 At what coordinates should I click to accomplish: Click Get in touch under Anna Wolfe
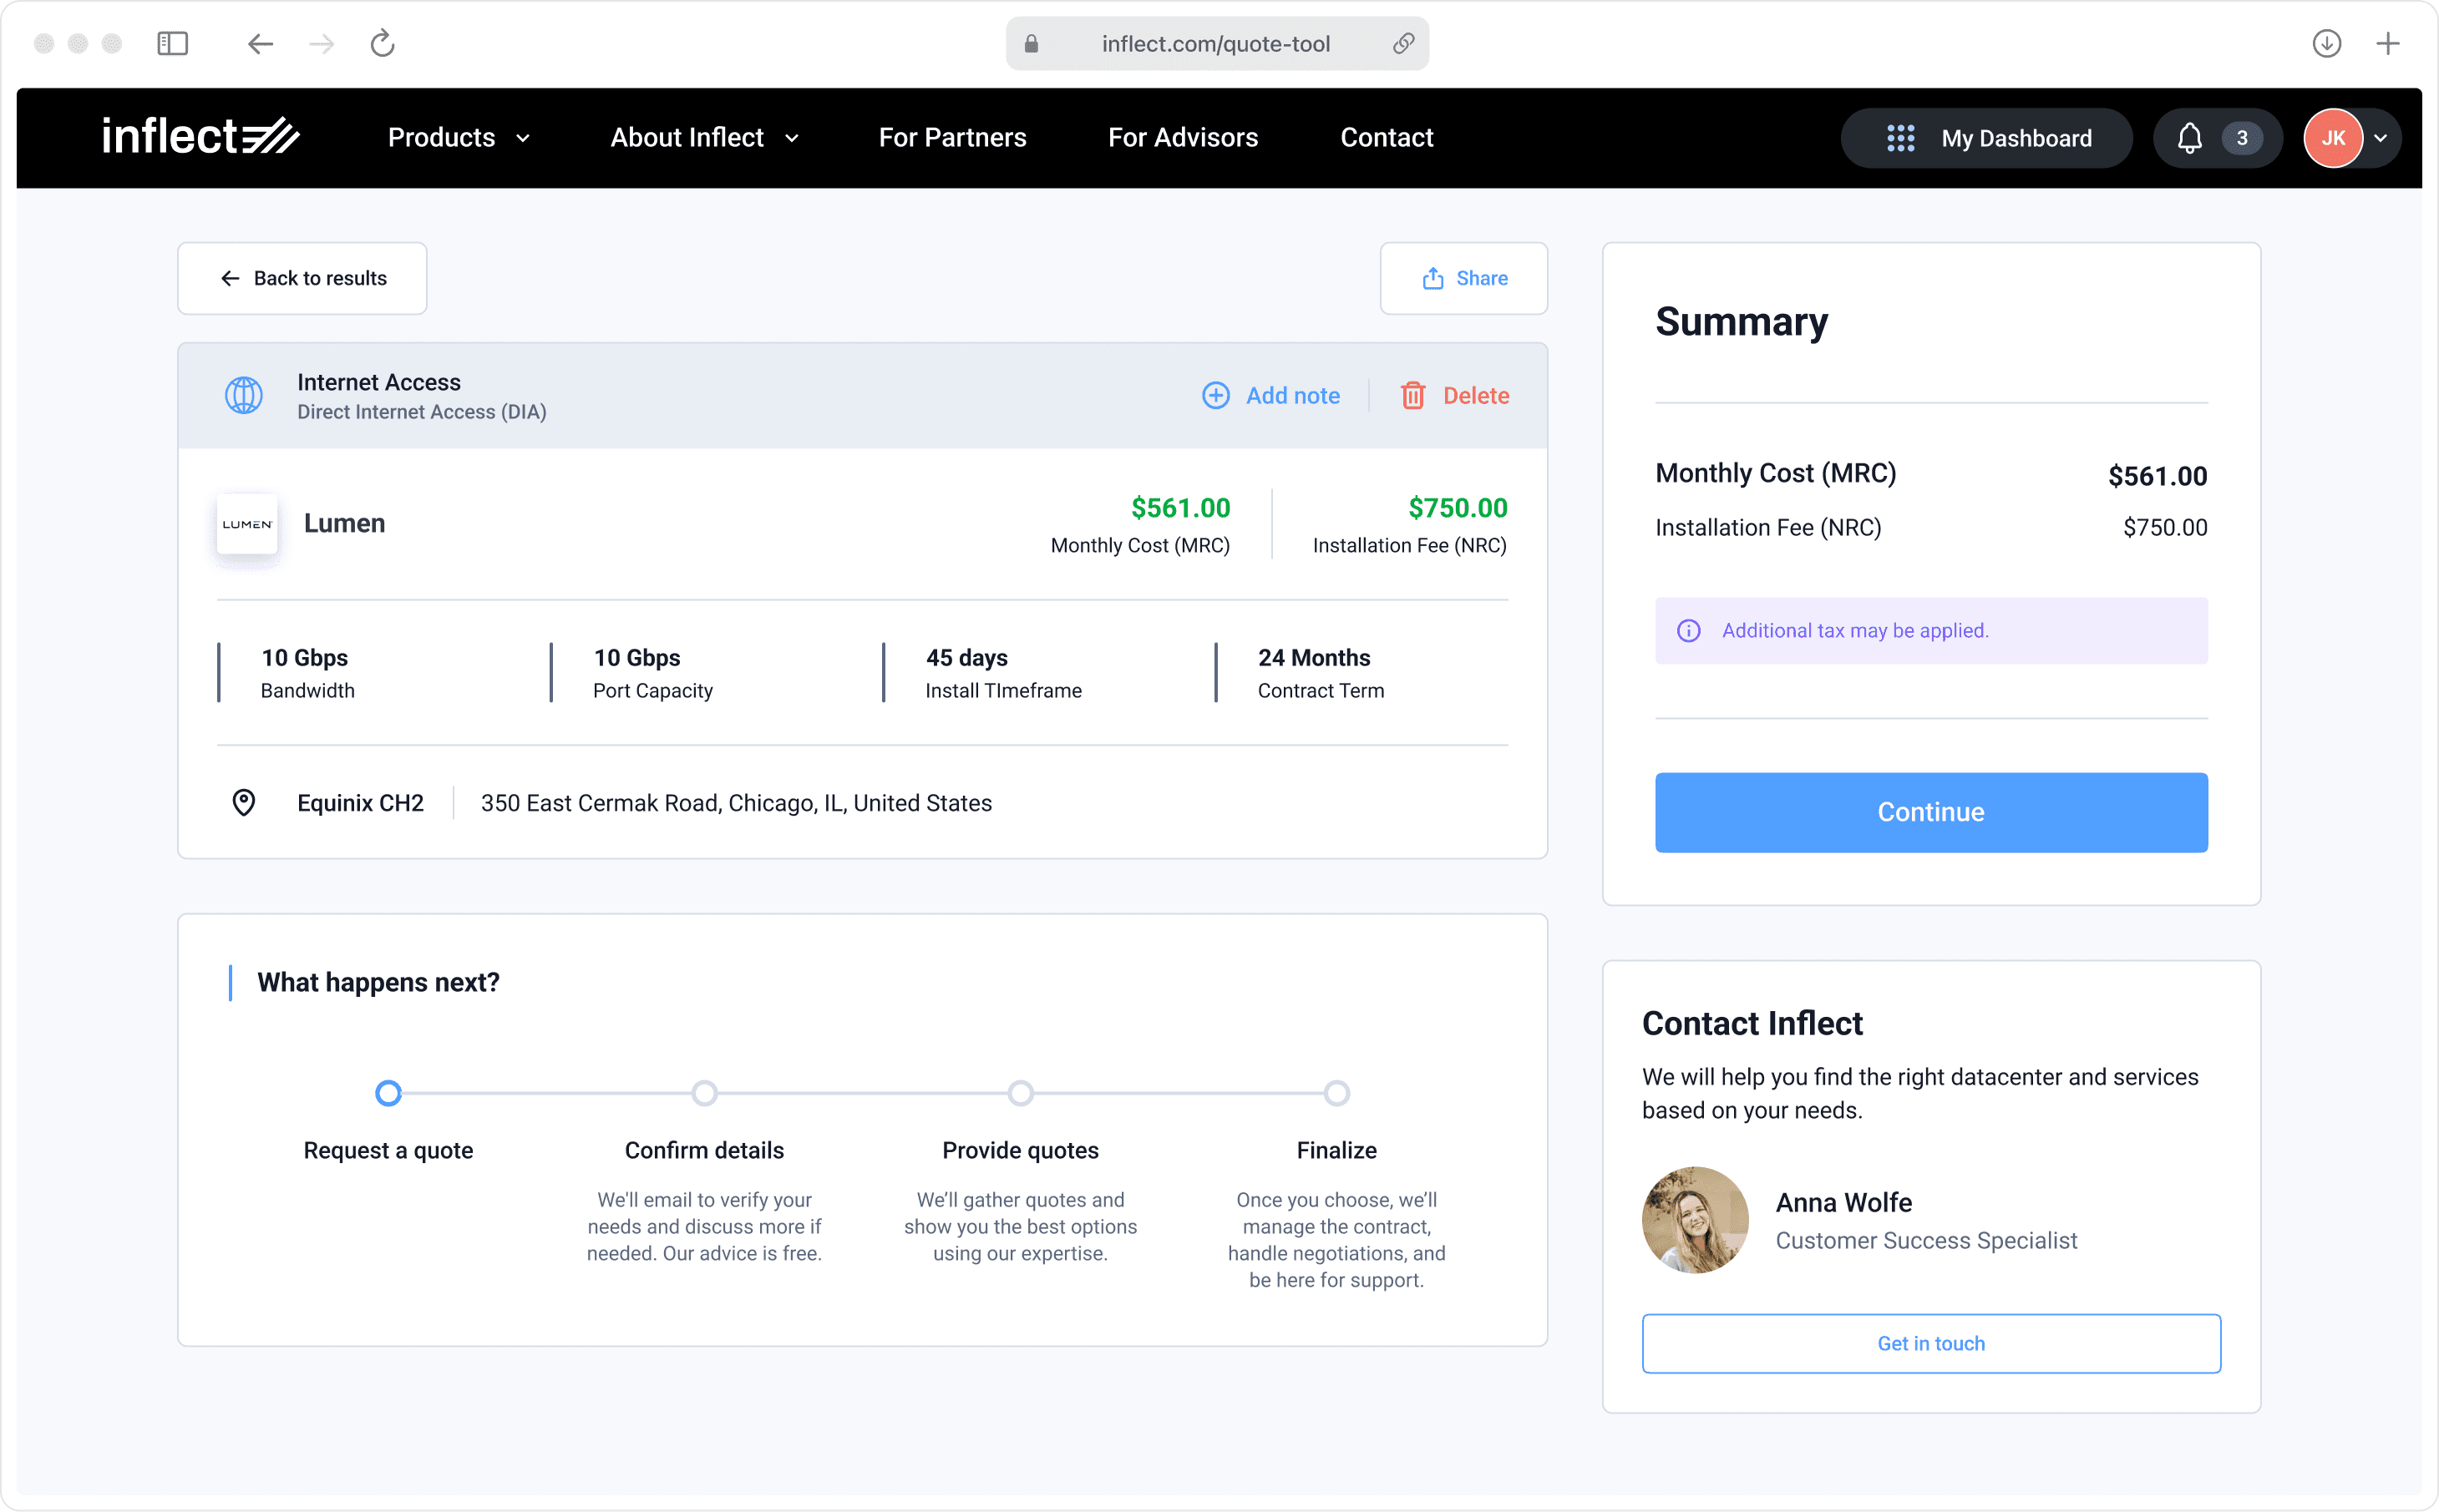[x=1929, y=1343]
